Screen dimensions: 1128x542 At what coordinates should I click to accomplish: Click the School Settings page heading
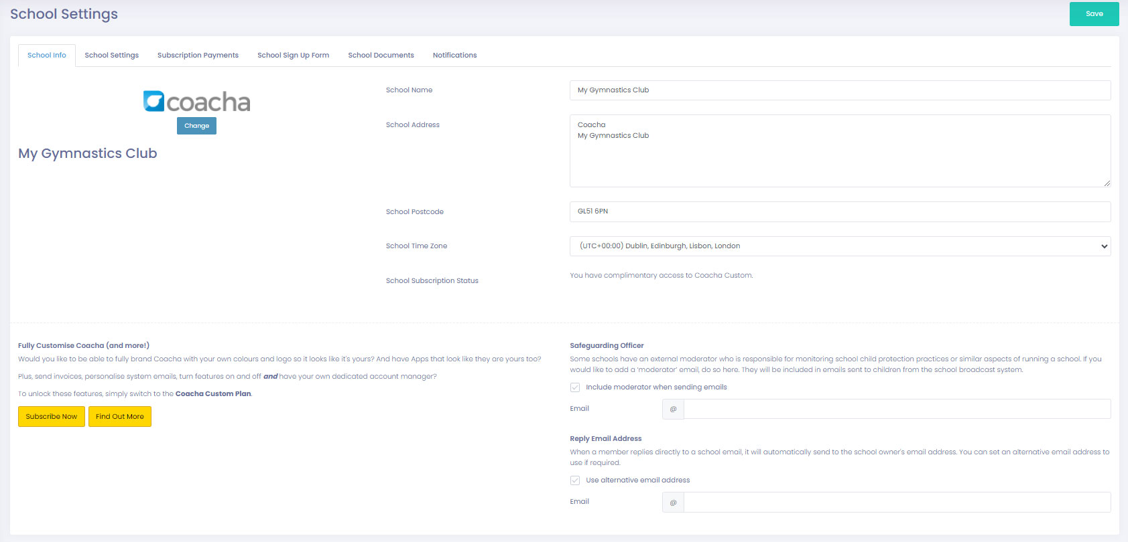64,14
